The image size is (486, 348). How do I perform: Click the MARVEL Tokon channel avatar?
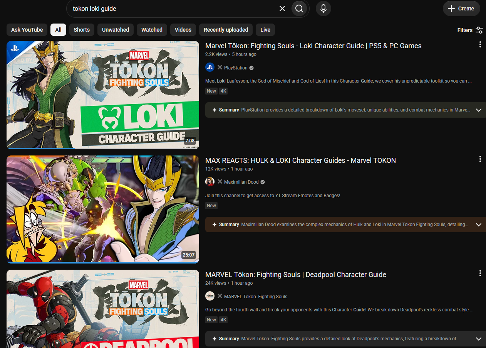tap(210, 296)
